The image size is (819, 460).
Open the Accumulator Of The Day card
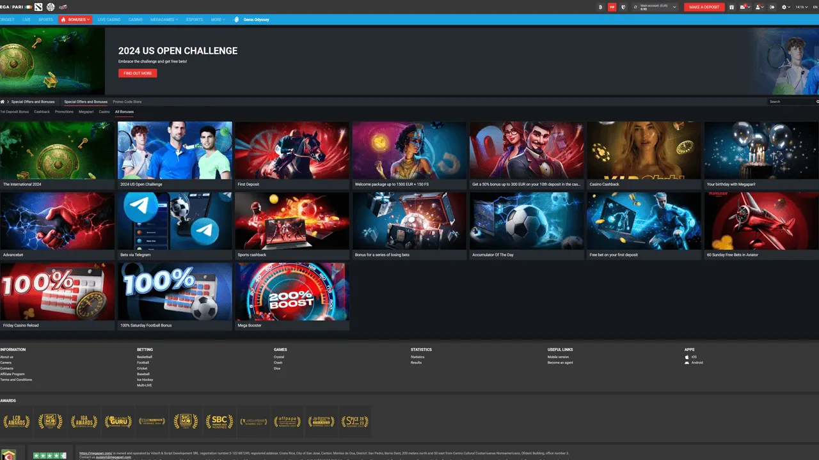click(527, 226)
